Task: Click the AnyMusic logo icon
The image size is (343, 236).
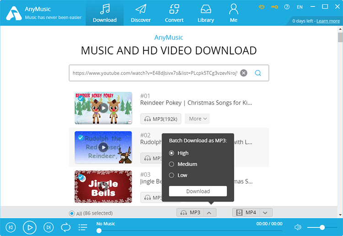Action: (x=14, y=13)
